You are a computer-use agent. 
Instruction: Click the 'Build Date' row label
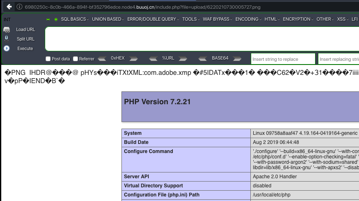136,142
